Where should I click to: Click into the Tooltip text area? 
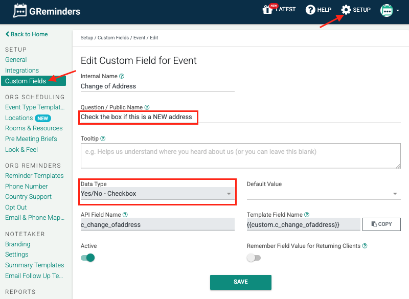click(x=240, y=155)
